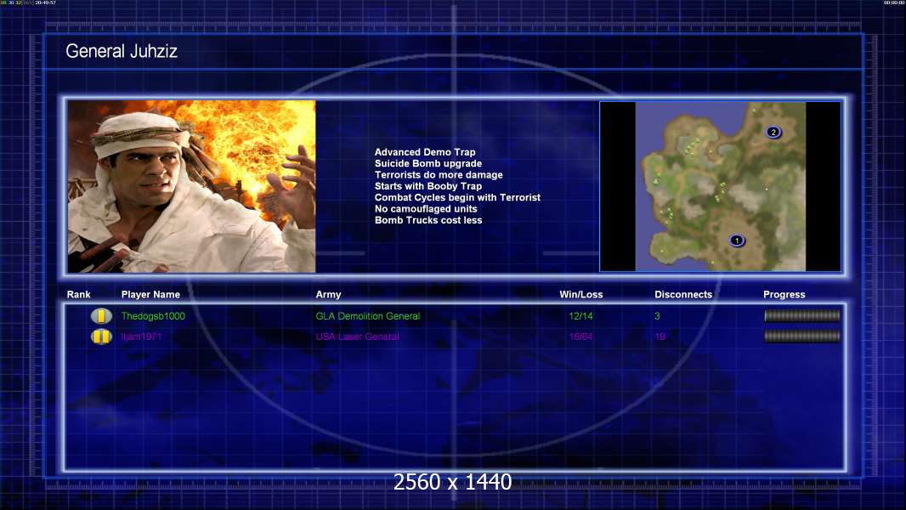Click the 16/64 win/loss value
Viewport: 906px width, 510px height.
point(580,337)
